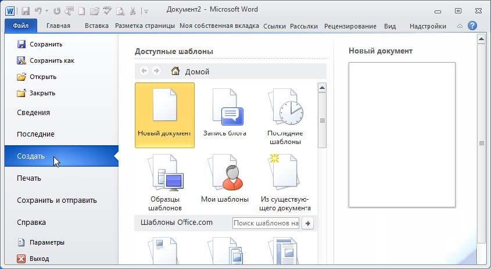Click Сохранить in the backstage menu
This screenshot has height=269, width=491.
point(40,44)
